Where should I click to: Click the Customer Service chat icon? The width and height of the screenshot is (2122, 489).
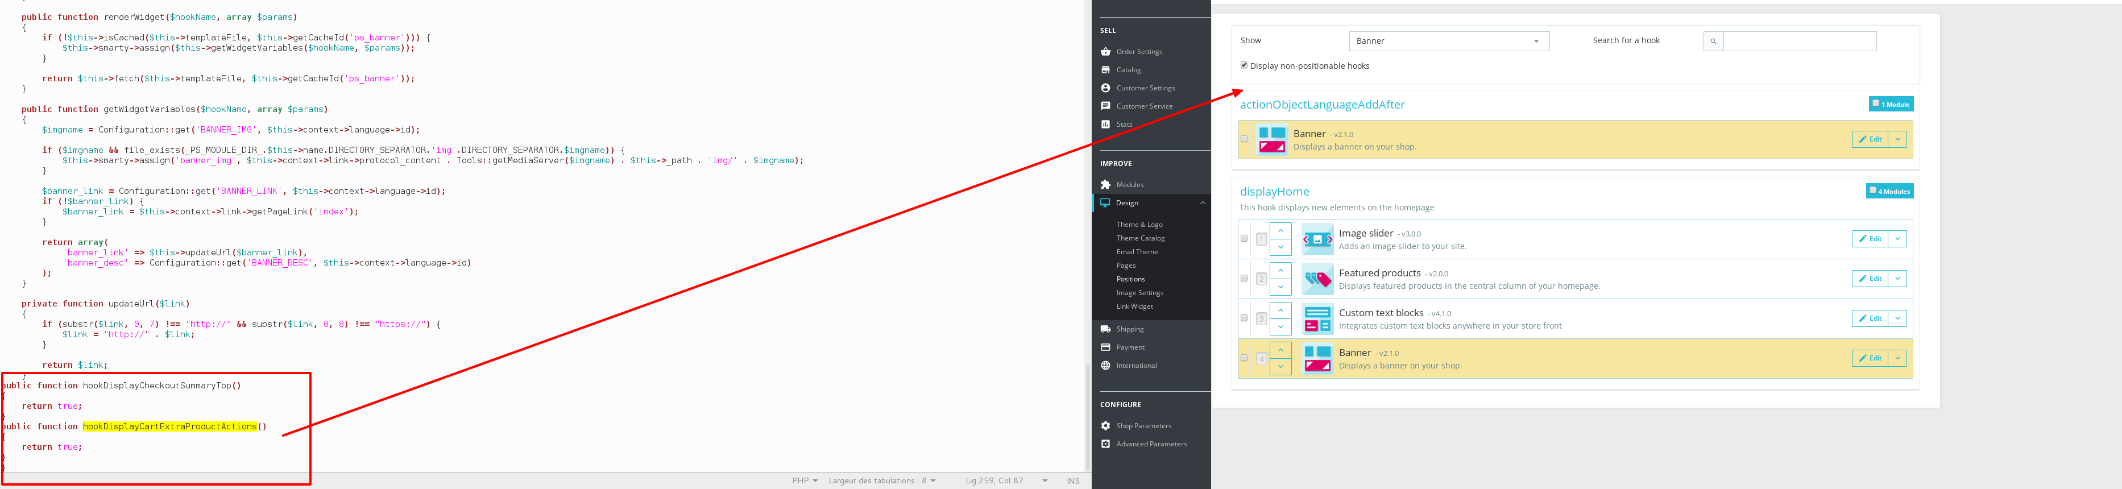tap(1105, 106)
